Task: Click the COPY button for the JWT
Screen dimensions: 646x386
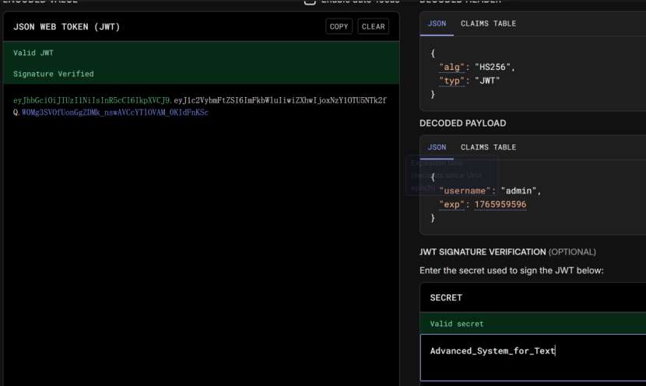Action: (339, 26)
